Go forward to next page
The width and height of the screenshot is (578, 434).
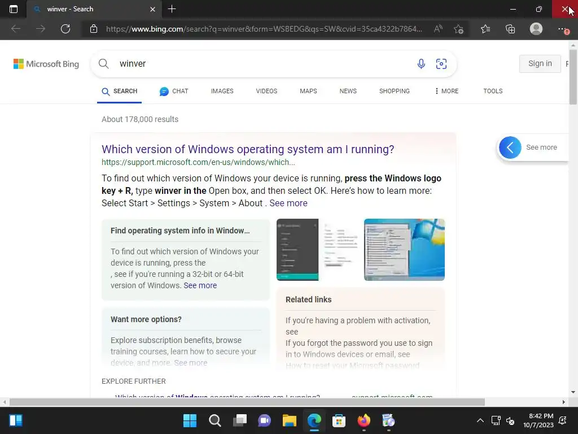click(41, 29)
